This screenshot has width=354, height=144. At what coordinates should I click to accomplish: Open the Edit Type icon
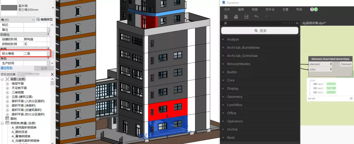38,20
